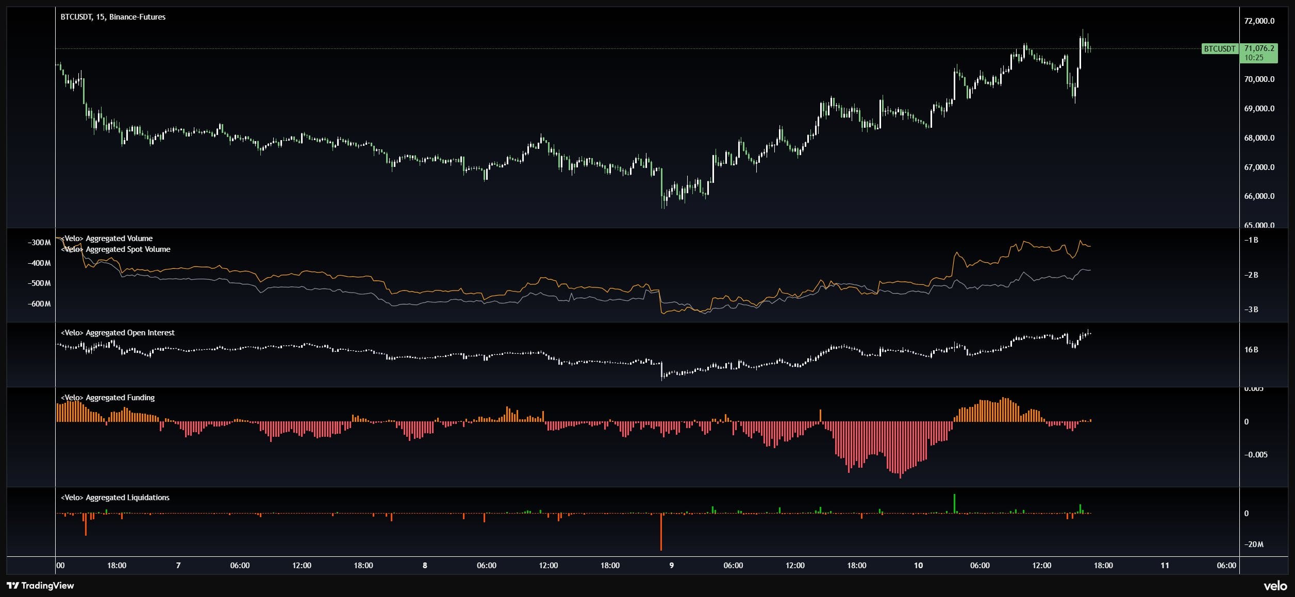Click the -300M left volume axis label
The width and height of the screenshot is (1295, 597).
[x=39, y=243]
